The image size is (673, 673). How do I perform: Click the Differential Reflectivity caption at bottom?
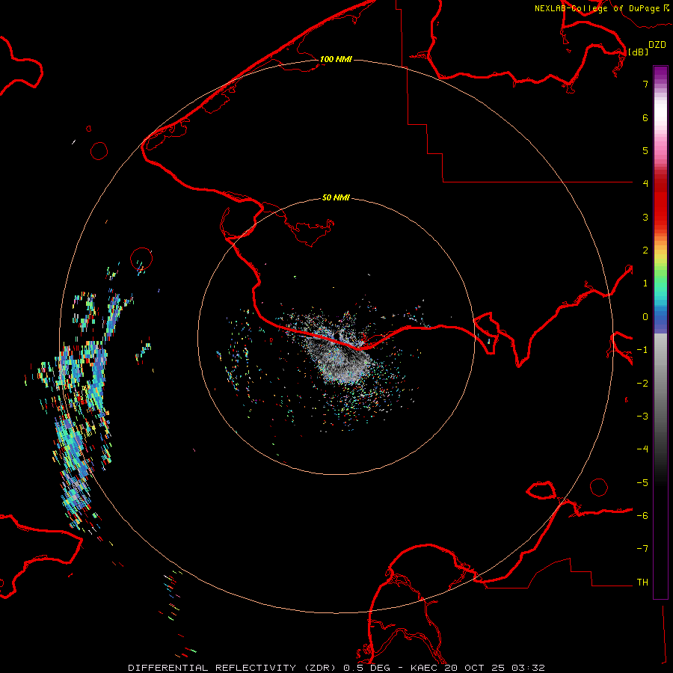[336, 668]
